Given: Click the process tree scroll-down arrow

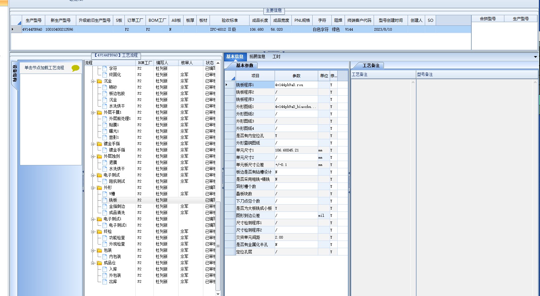Looking at the screenshot, I should point(218,293).
